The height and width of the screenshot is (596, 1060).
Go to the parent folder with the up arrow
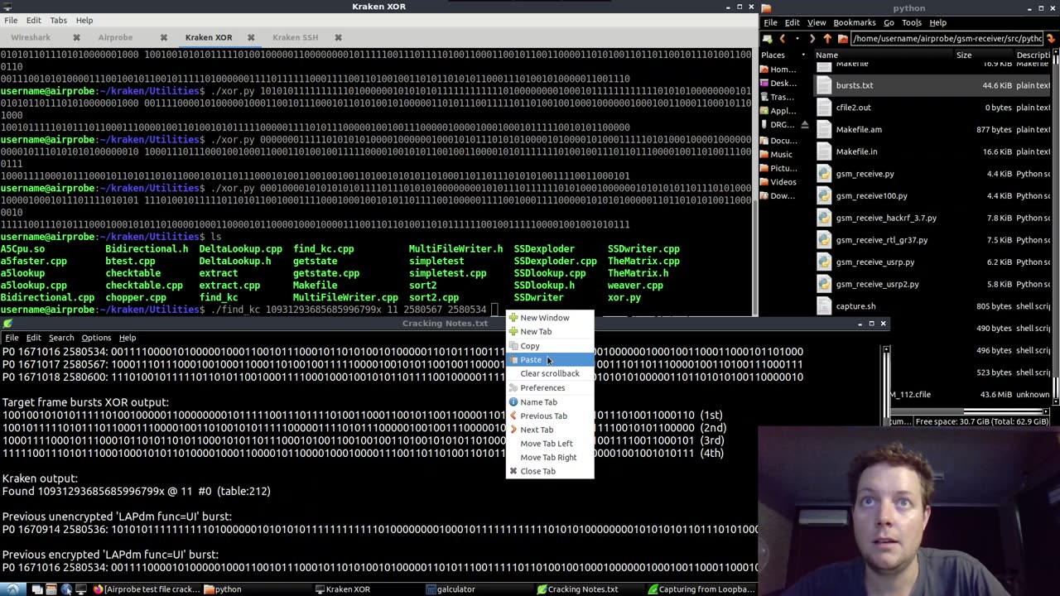[826, 39]
